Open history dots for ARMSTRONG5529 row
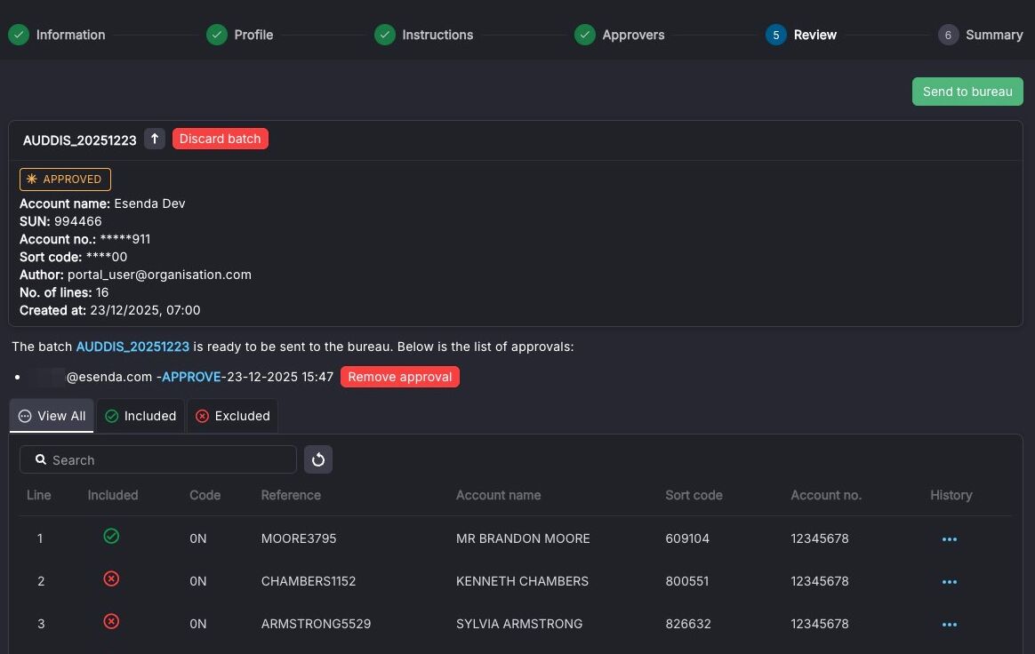The width and height of the screenshot is (1035, 654). click(x=949, y=625)
